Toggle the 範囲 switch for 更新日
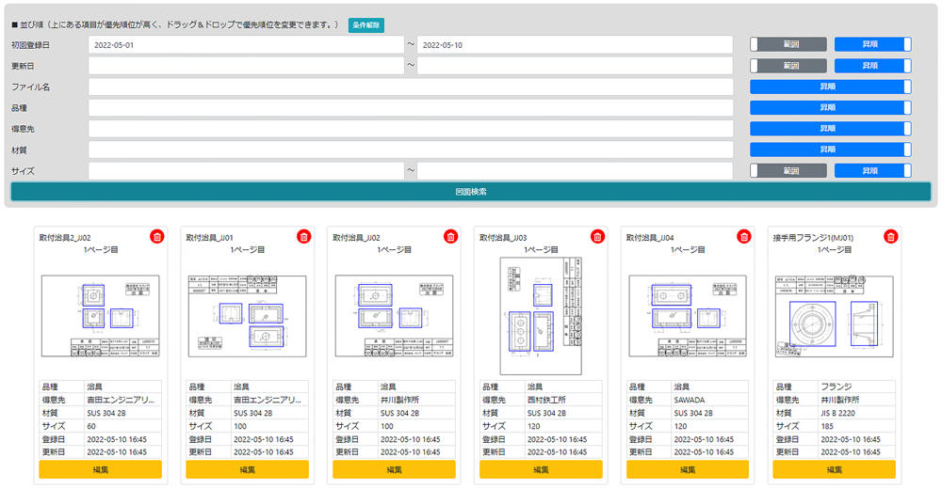The width and height of the screenshot is (942, 489). [788, 66]
